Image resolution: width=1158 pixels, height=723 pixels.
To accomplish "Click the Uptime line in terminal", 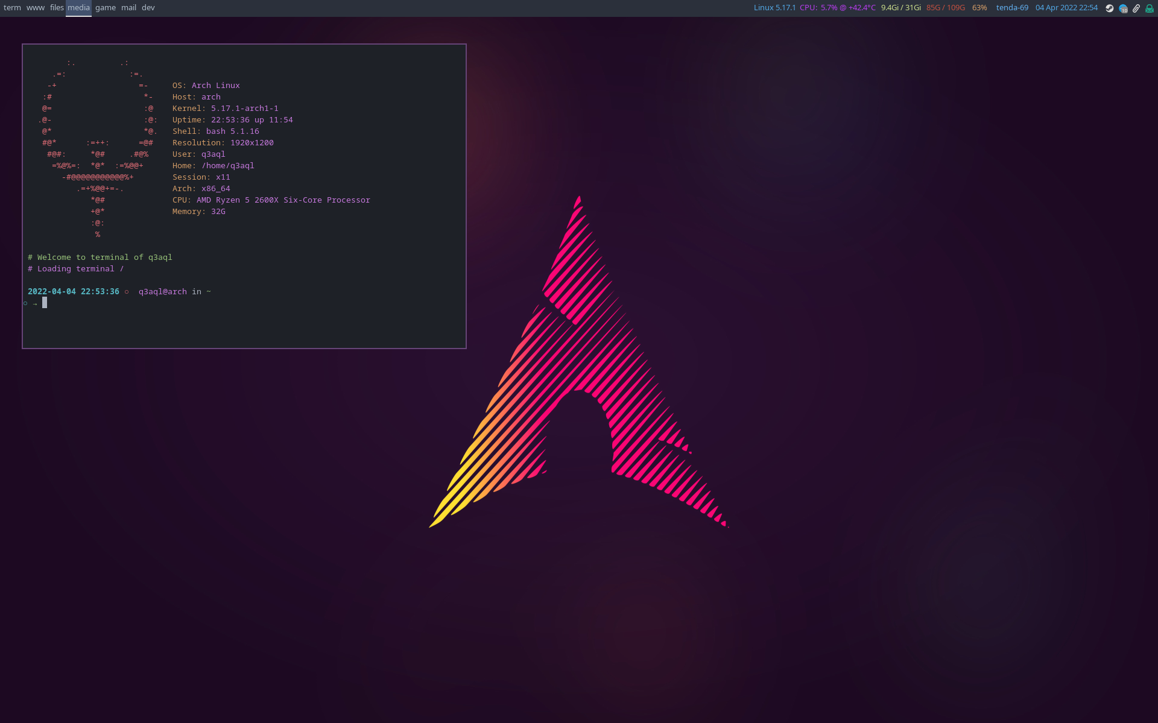I will tap(233, 120).
